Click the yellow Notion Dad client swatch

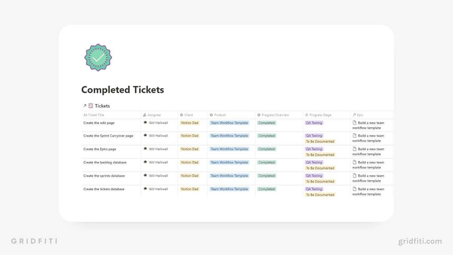click(x=190, y=122)
